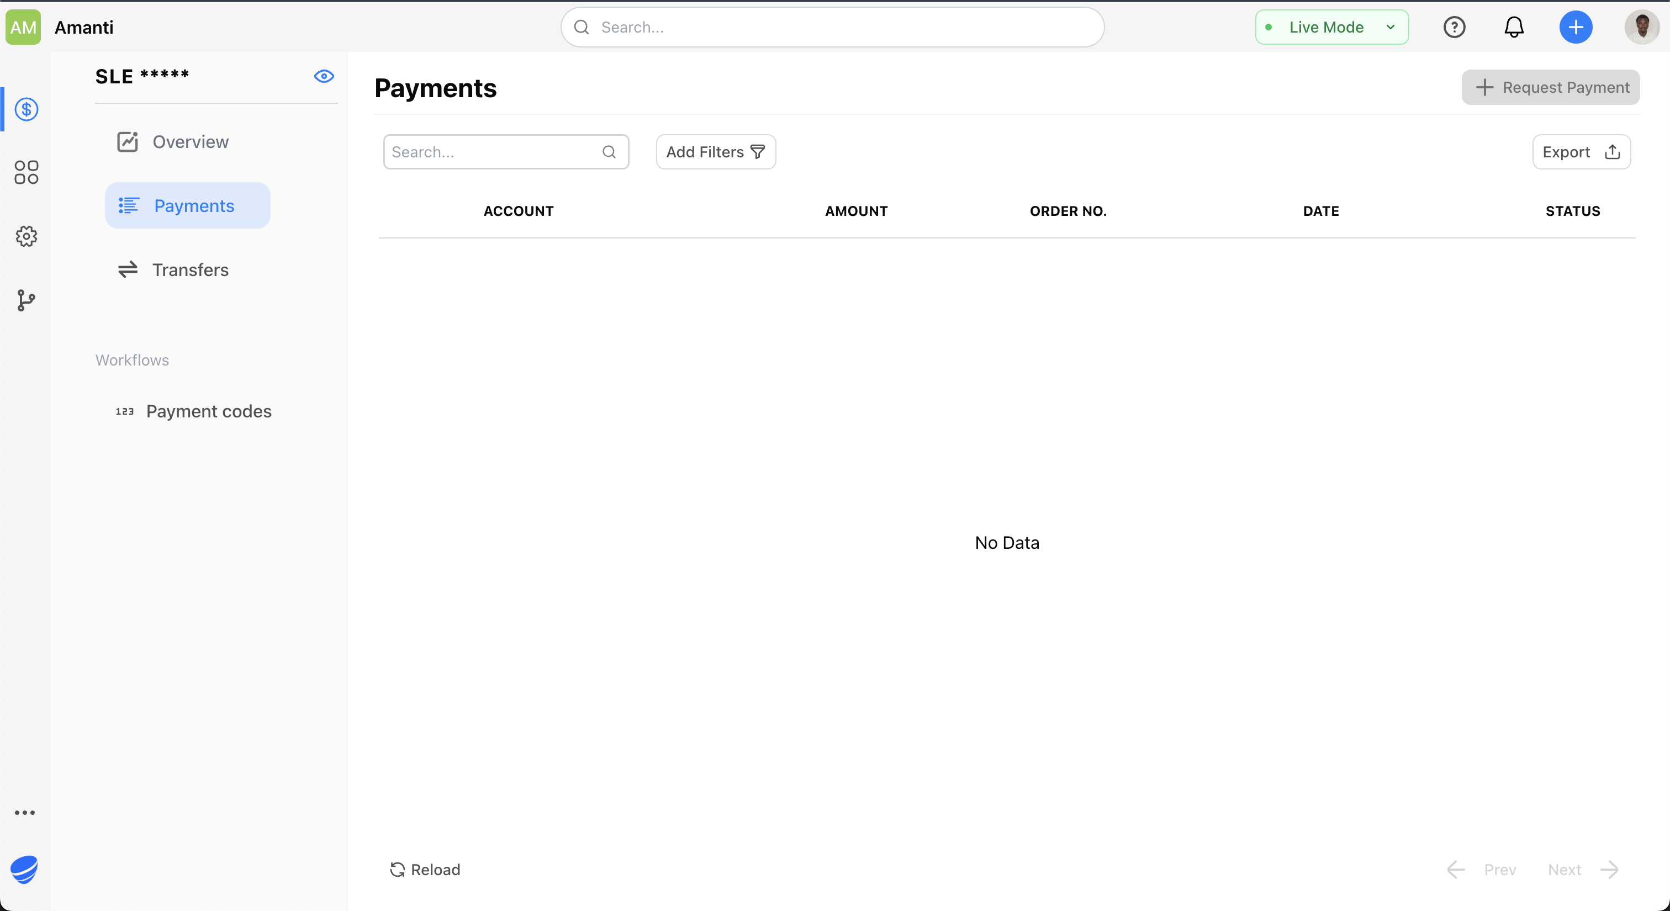Open the three-dots more menu icon

[x=25, y=813]
